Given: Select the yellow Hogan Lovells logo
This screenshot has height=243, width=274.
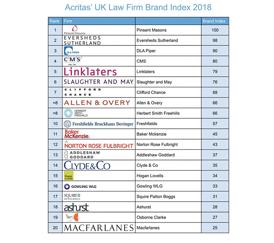Looking at the screenshot, I should [x=68, y=176].
